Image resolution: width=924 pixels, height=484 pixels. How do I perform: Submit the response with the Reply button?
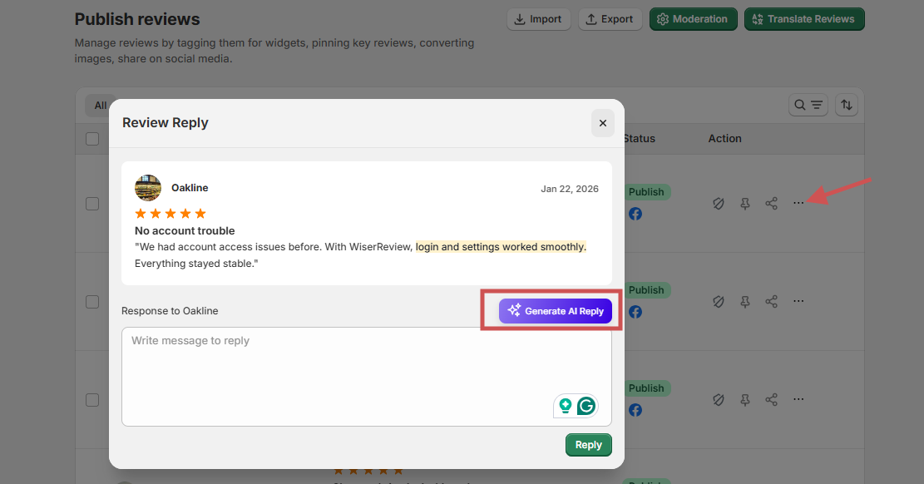pyautogui.click(x=588, y=445)
